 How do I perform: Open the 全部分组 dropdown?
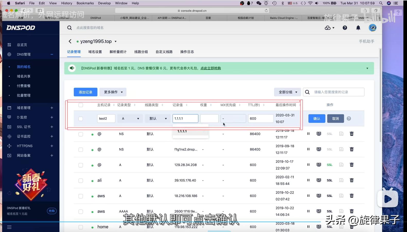point(288,92)
